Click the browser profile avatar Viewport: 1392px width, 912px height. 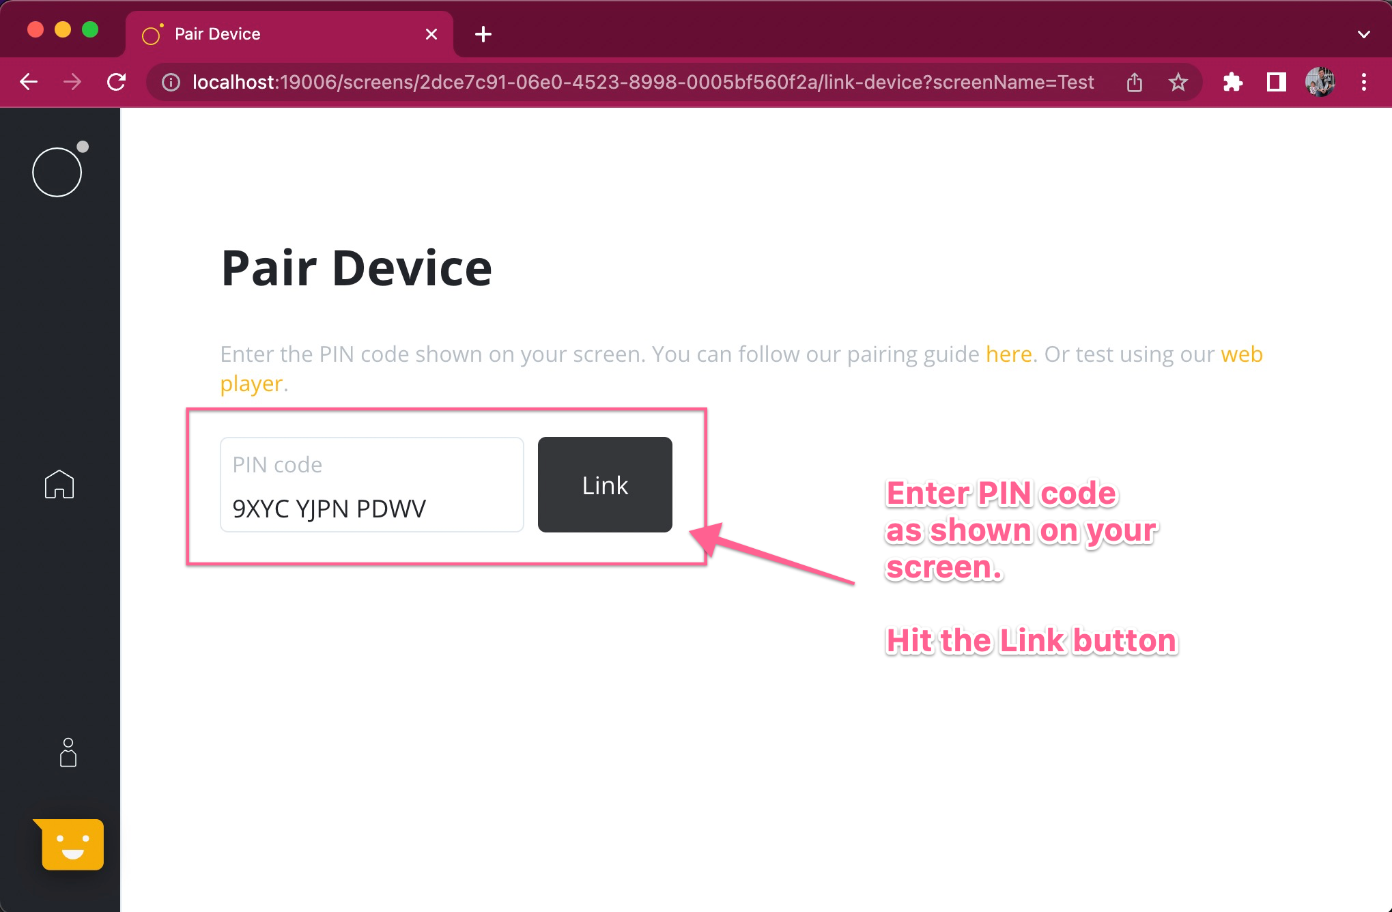coord(1319,82)
